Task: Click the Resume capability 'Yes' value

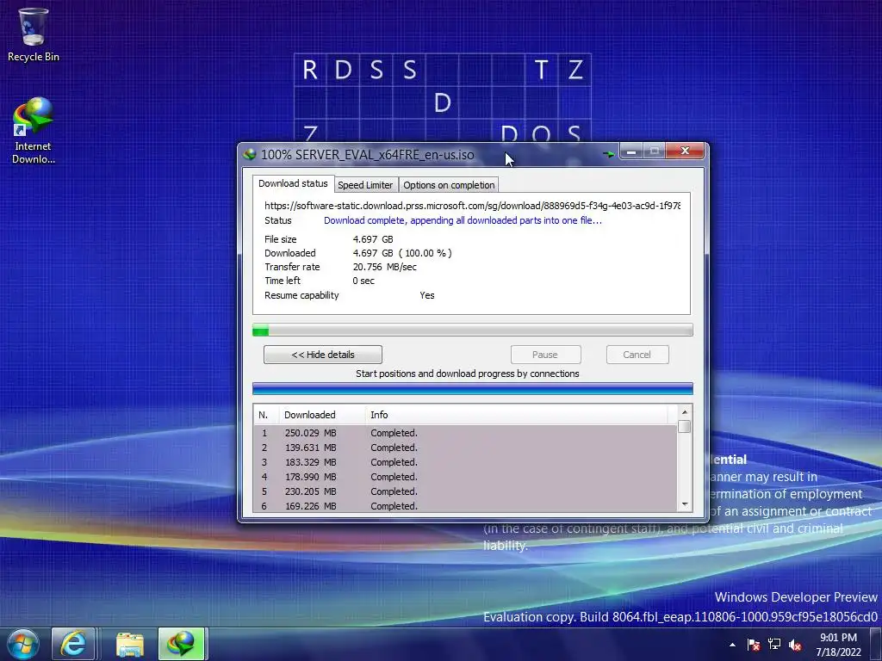Action: click(427, 295)
